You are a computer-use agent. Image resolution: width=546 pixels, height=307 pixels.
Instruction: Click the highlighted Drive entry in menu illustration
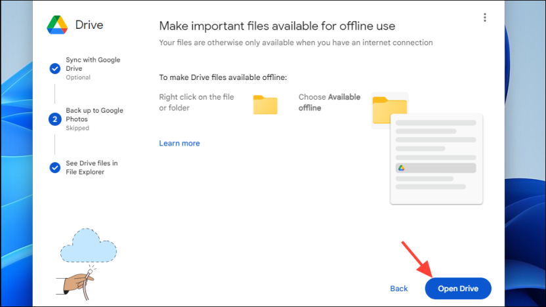pyautogui.click(x=436, y=168)
